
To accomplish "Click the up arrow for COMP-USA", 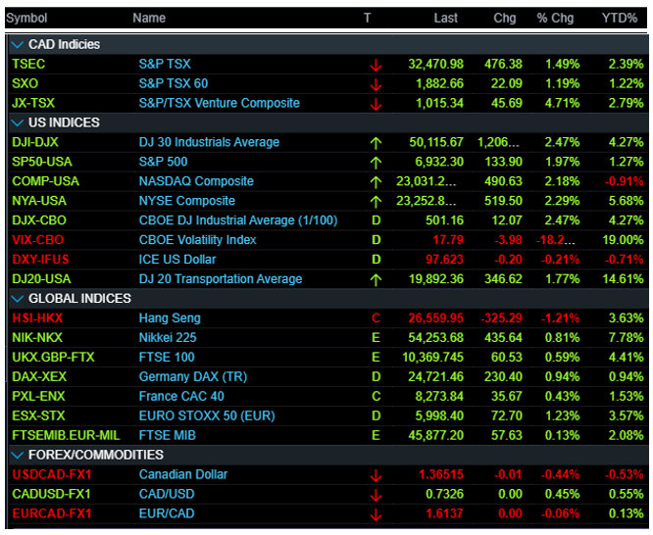I will (x=376, y=182).
